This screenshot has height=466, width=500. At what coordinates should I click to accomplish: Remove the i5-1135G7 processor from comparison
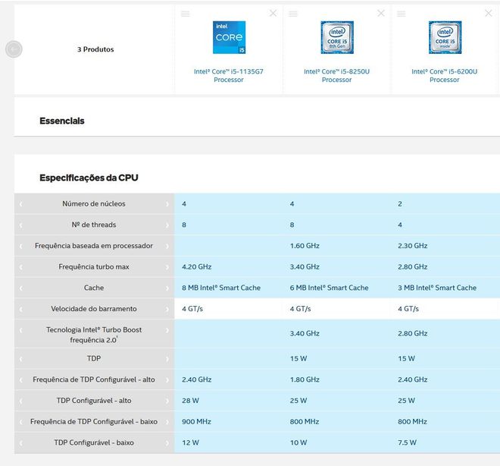click(x=273, y=13)
